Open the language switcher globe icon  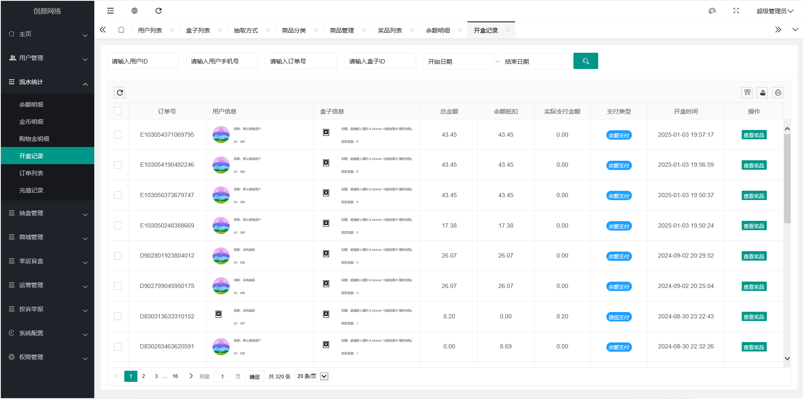[x=134, y=10]
